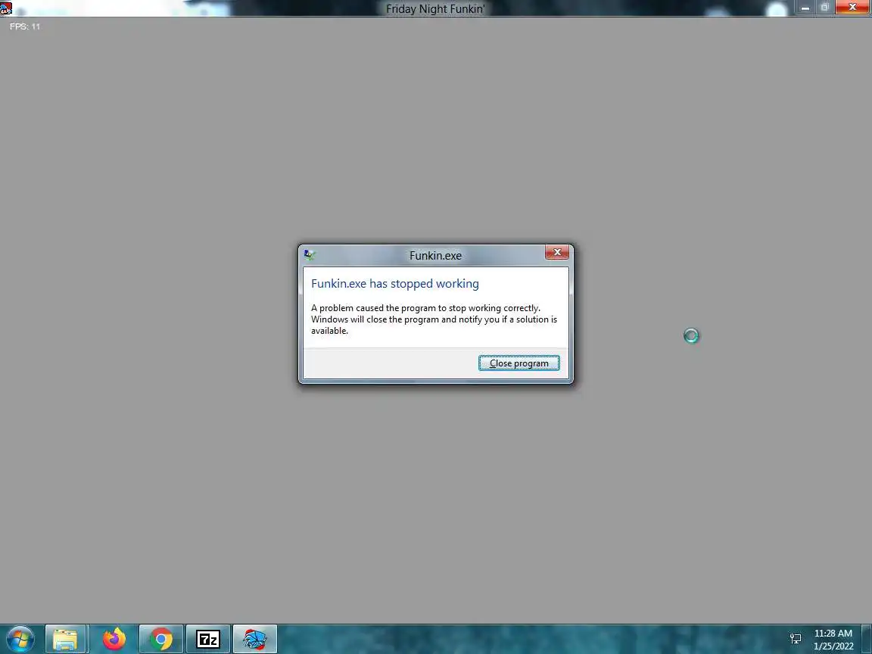Viewport: 872px width, 654px height.
Task: Open the network tray icon
Action: click(x=796, y=639)
